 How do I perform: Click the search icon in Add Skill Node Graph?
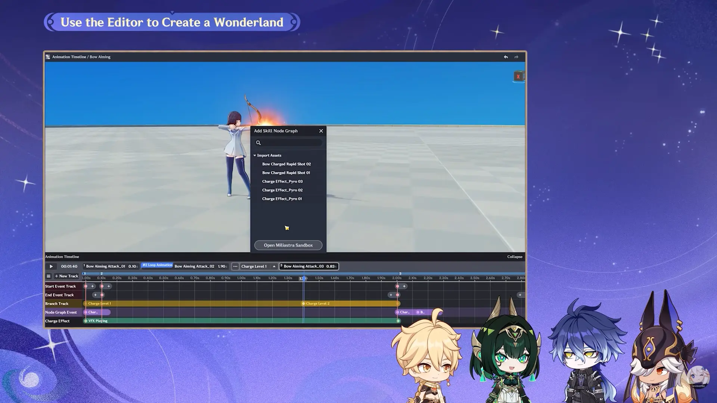[258, 143]
